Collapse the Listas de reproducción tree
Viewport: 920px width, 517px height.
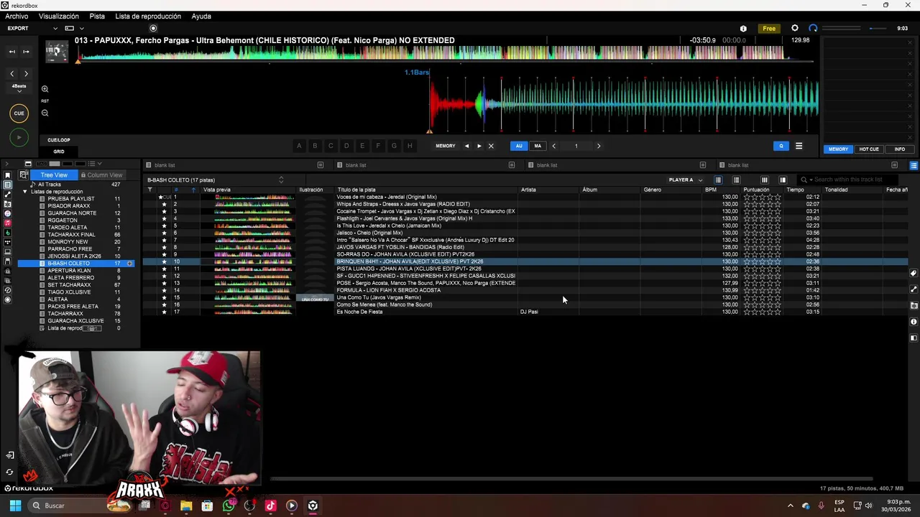coord(25,192)
